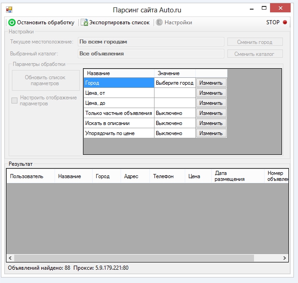
Task: Click the Excel export list icon
Action: pyautogui.click(x=84, y=22)
